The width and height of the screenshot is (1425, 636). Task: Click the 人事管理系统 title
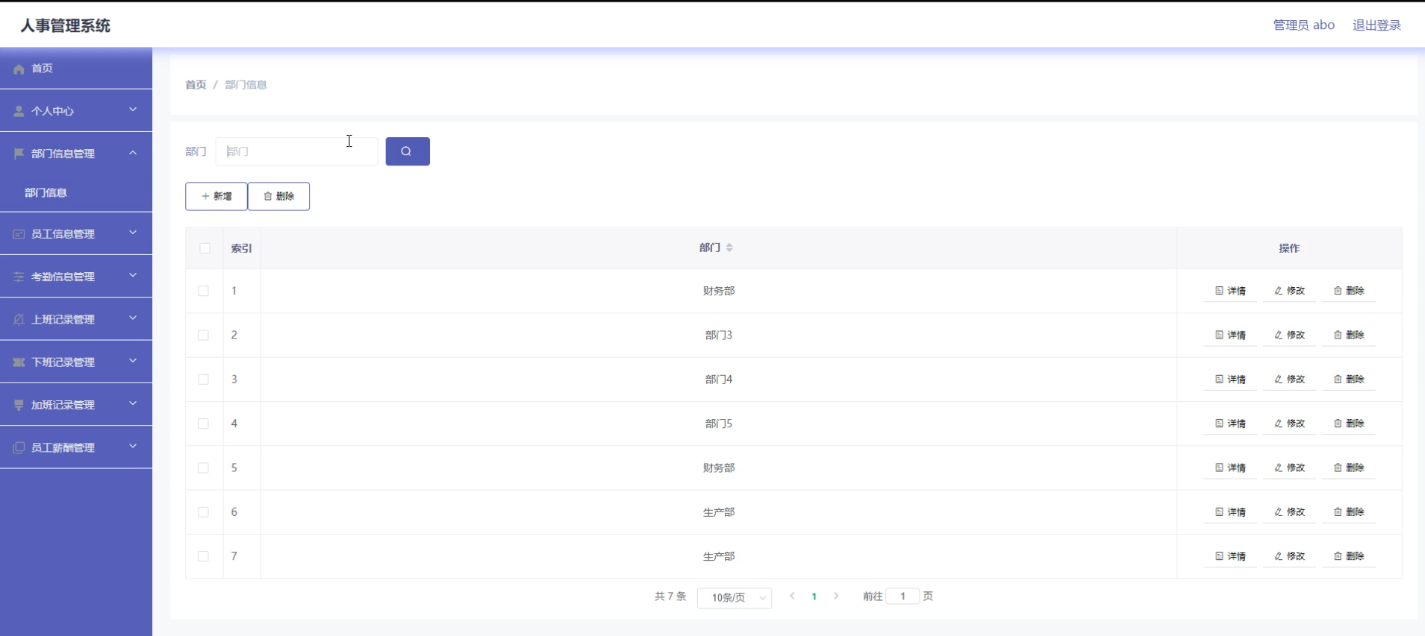[x=65, y=25]
